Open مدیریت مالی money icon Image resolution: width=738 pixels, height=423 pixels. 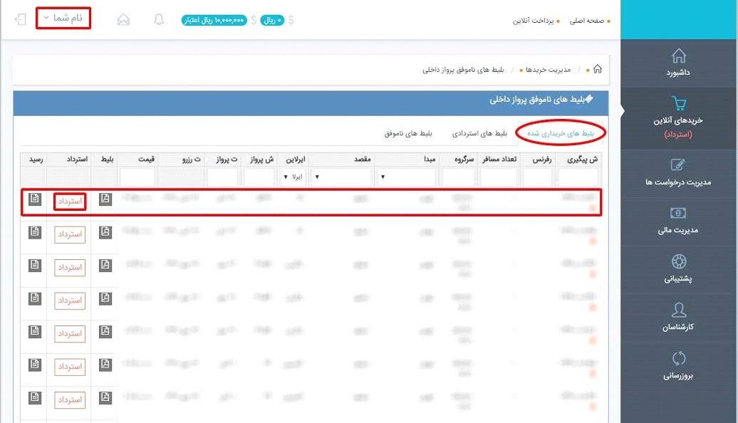pyautogui.click(x=679, y=214)
